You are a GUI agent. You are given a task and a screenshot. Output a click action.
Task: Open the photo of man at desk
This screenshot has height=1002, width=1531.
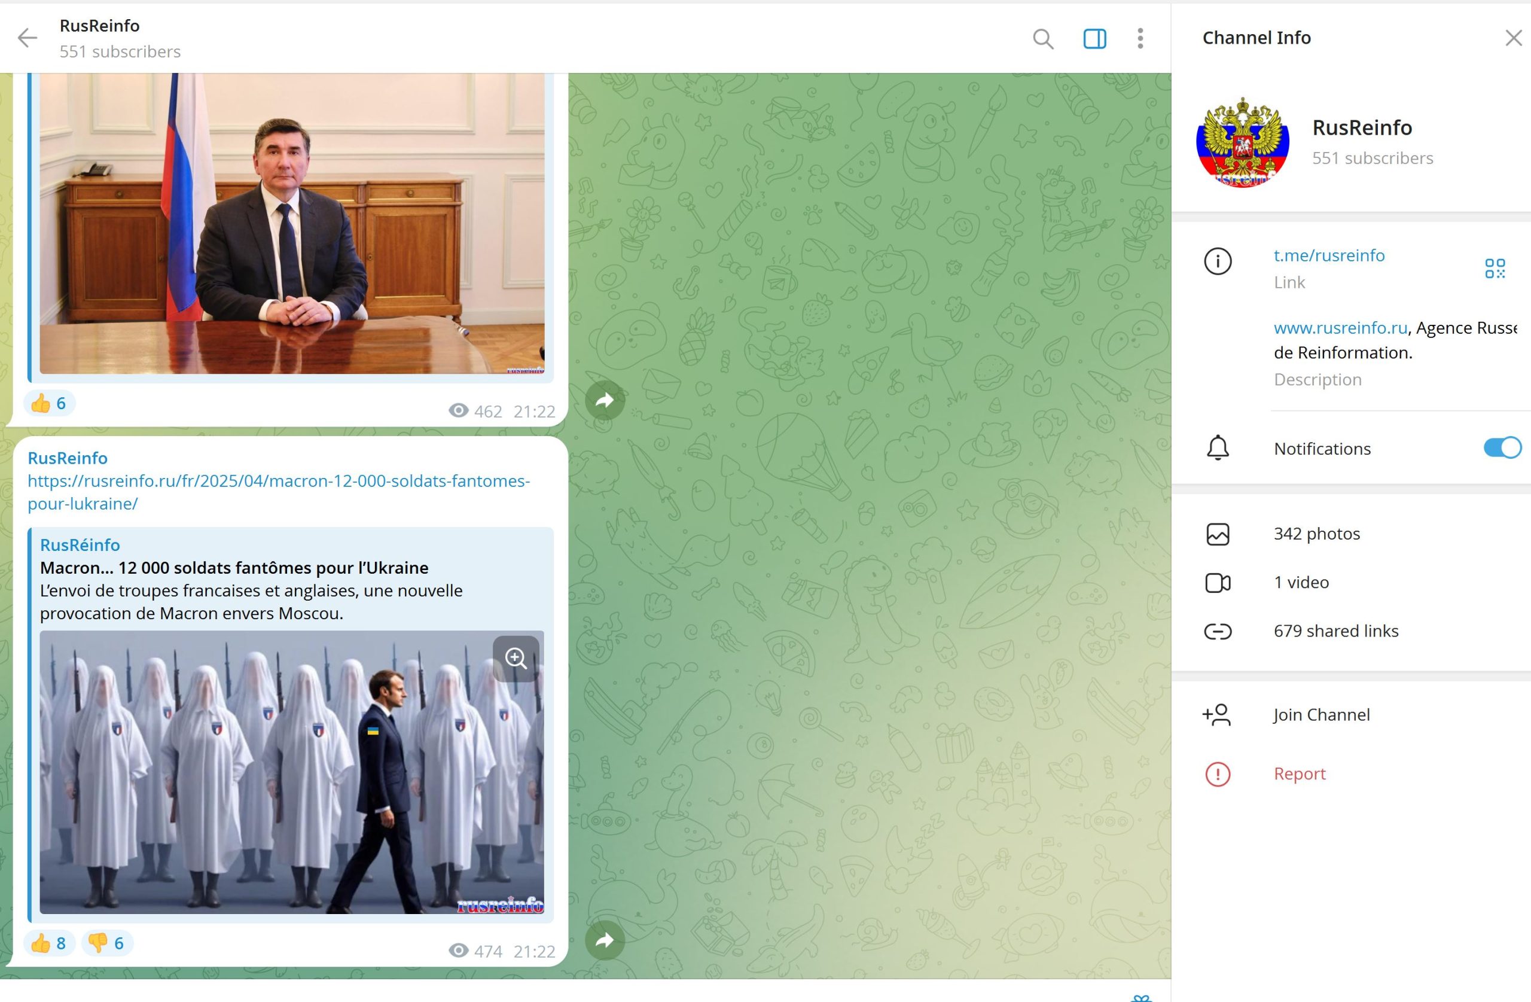coord(292,223)
